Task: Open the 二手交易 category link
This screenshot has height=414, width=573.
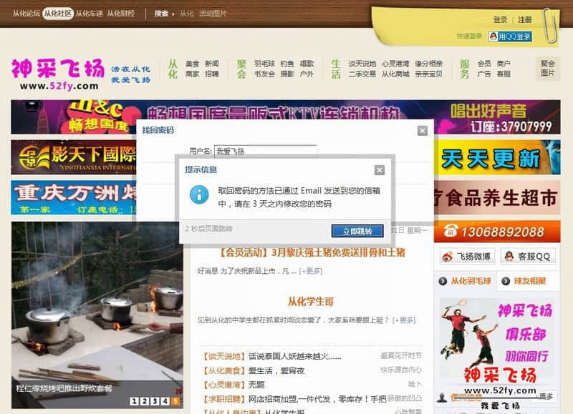Action: click(362, 74)
